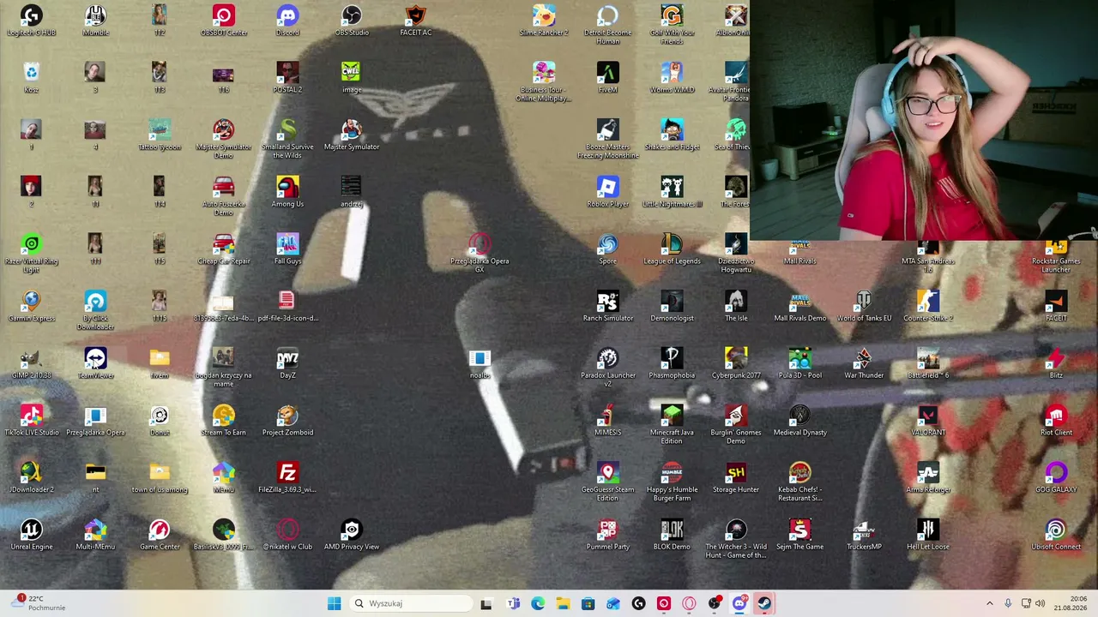Open Microsoft Edge from the taskbar
The image size is (1098, 617).
click(537, 603)
